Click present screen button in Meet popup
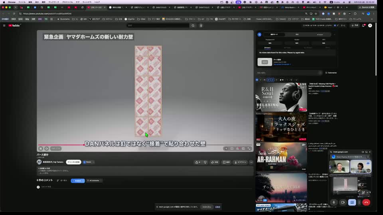383x215 pixels. click(352, 202)
